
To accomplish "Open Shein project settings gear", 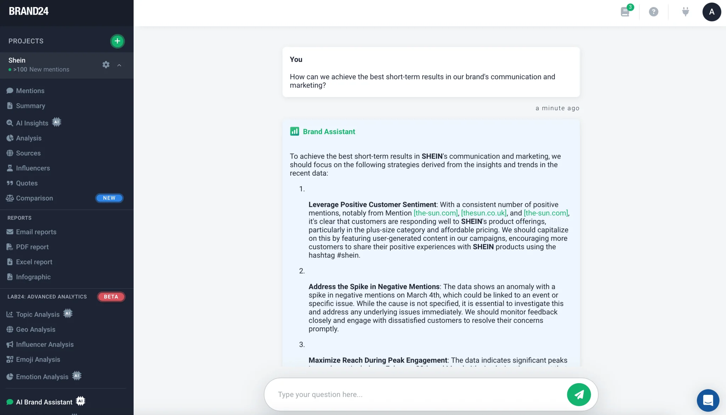I will [106, 65].
